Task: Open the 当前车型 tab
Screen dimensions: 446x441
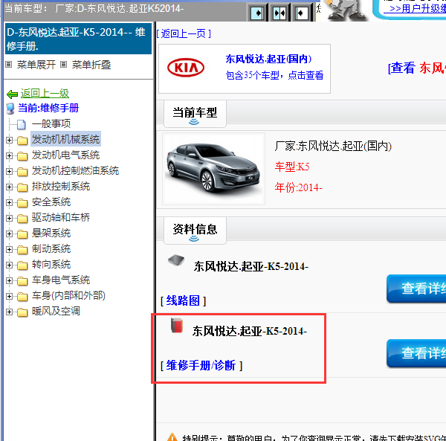Action: (195, 114)
